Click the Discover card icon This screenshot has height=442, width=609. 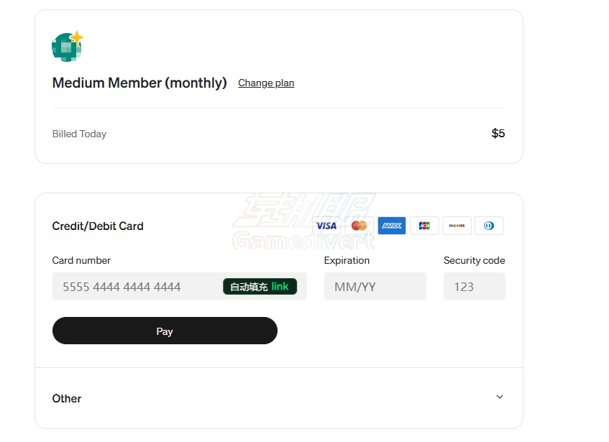457,226
